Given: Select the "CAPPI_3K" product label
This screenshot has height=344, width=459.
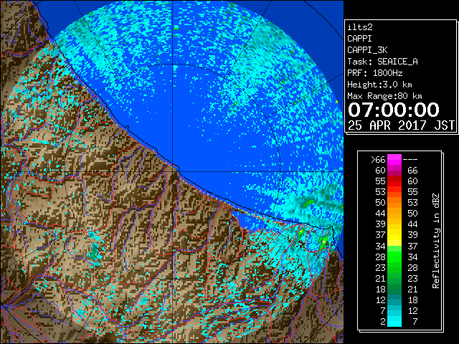Looking at the screenshot, I should [367, 50].
